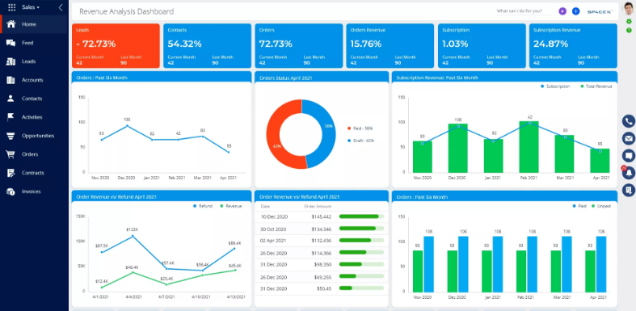This screenshot has height=311, width=636.
Task: Click the email envelope icon on right rail
Action: (629, 139)
